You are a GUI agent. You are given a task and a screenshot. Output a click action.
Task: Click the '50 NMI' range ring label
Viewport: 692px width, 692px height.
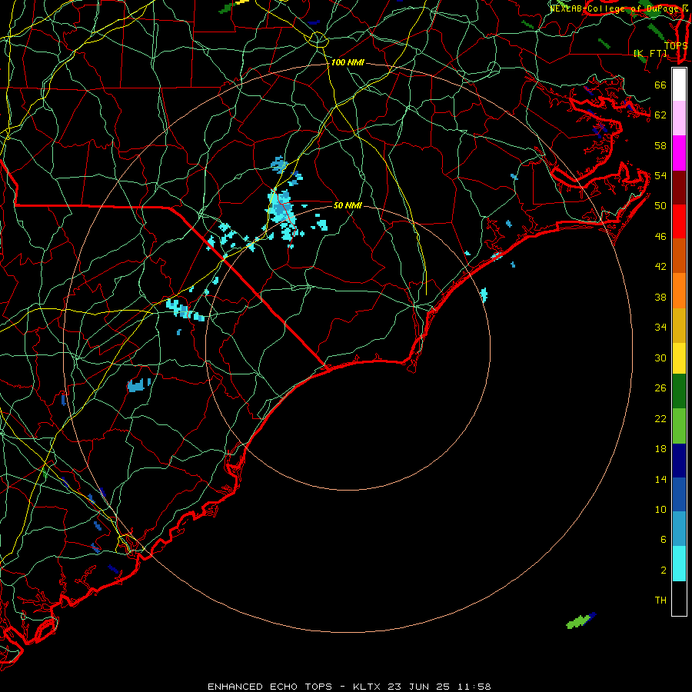pyautogui.click(x=348, y=205)
